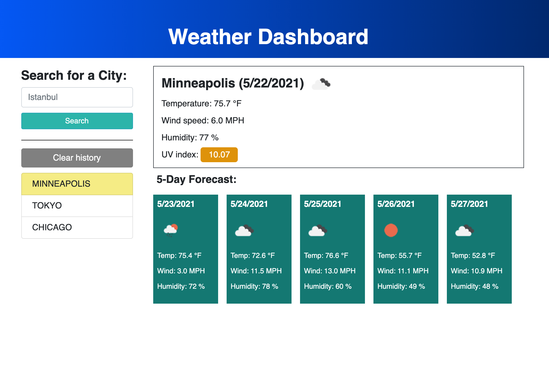Click the orange UV index badge showing 10.07
Viewport: 549px width, 385px height.
point(219,154)
